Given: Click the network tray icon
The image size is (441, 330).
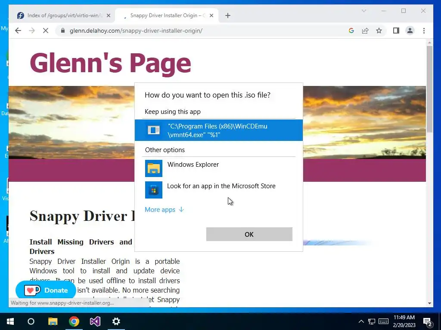Looking at the screenshot, I should [372, 321].
